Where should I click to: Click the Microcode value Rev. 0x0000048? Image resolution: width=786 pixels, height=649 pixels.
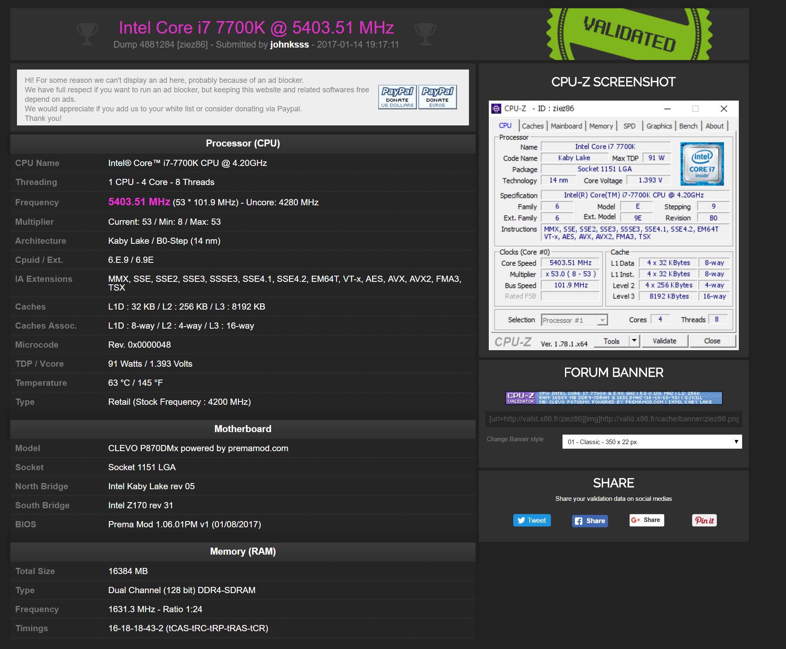tap(139, 345)
